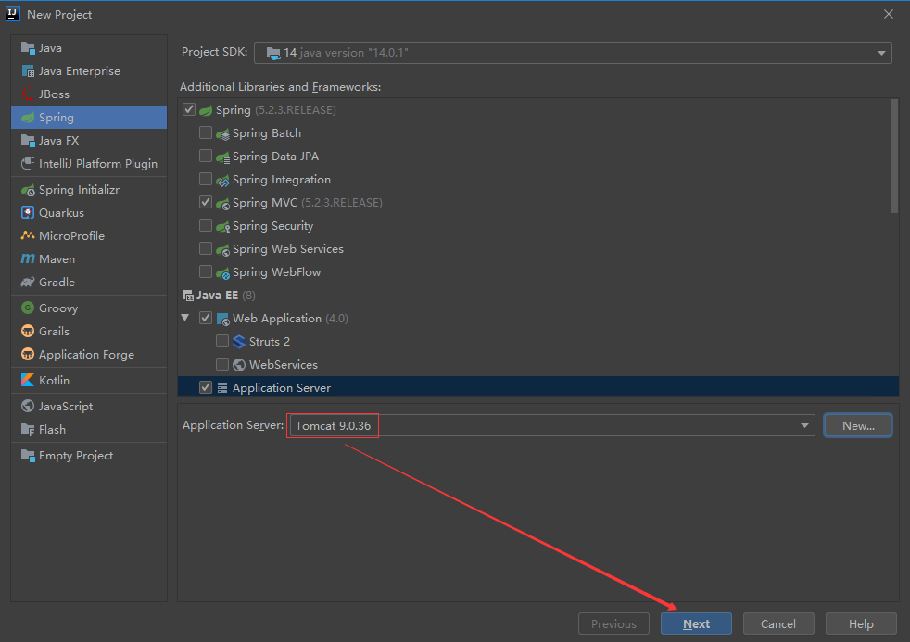Select Spring Integration row text
This screenshot has width=910, height=642.
pyautogui.click(x=282, y=180)
